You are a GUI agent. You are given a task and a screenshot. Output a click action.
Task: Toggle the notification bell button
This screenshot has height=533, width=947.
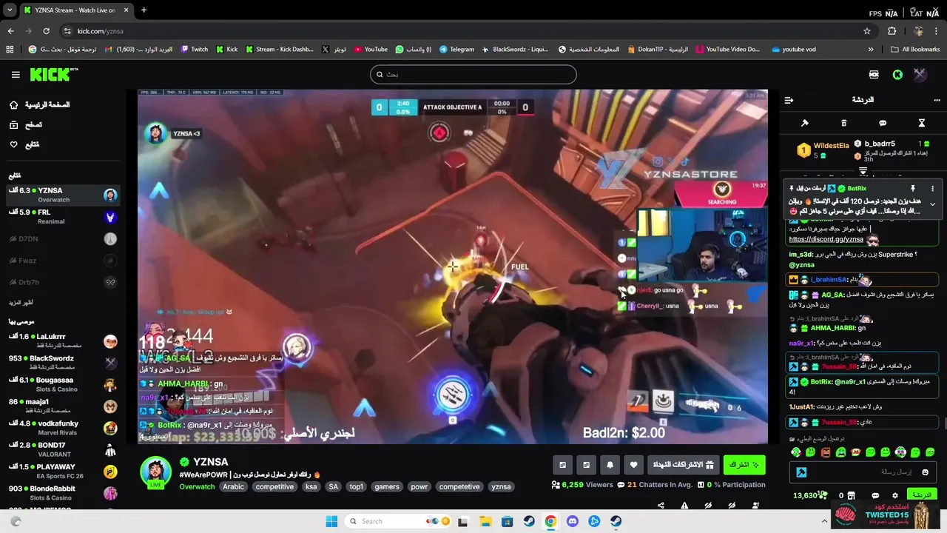coord(610,465)
